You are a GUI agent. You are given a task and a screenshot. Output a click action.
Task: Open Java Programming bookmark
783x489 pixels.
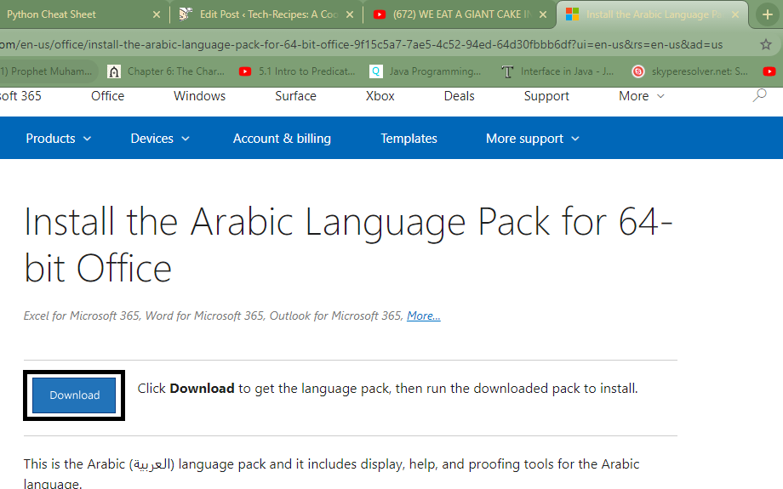(425, 71)
